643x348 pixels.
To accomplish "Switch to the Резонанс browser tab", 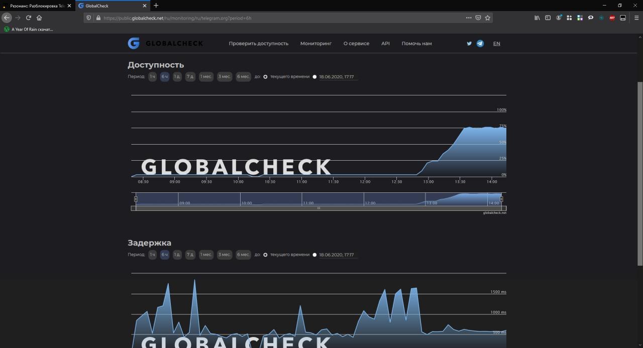I will pos(37,6).
